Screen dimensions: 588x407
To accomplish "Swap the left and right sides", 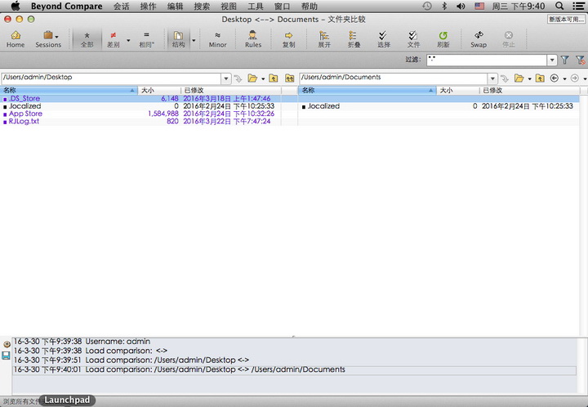I will coord(478,38).
